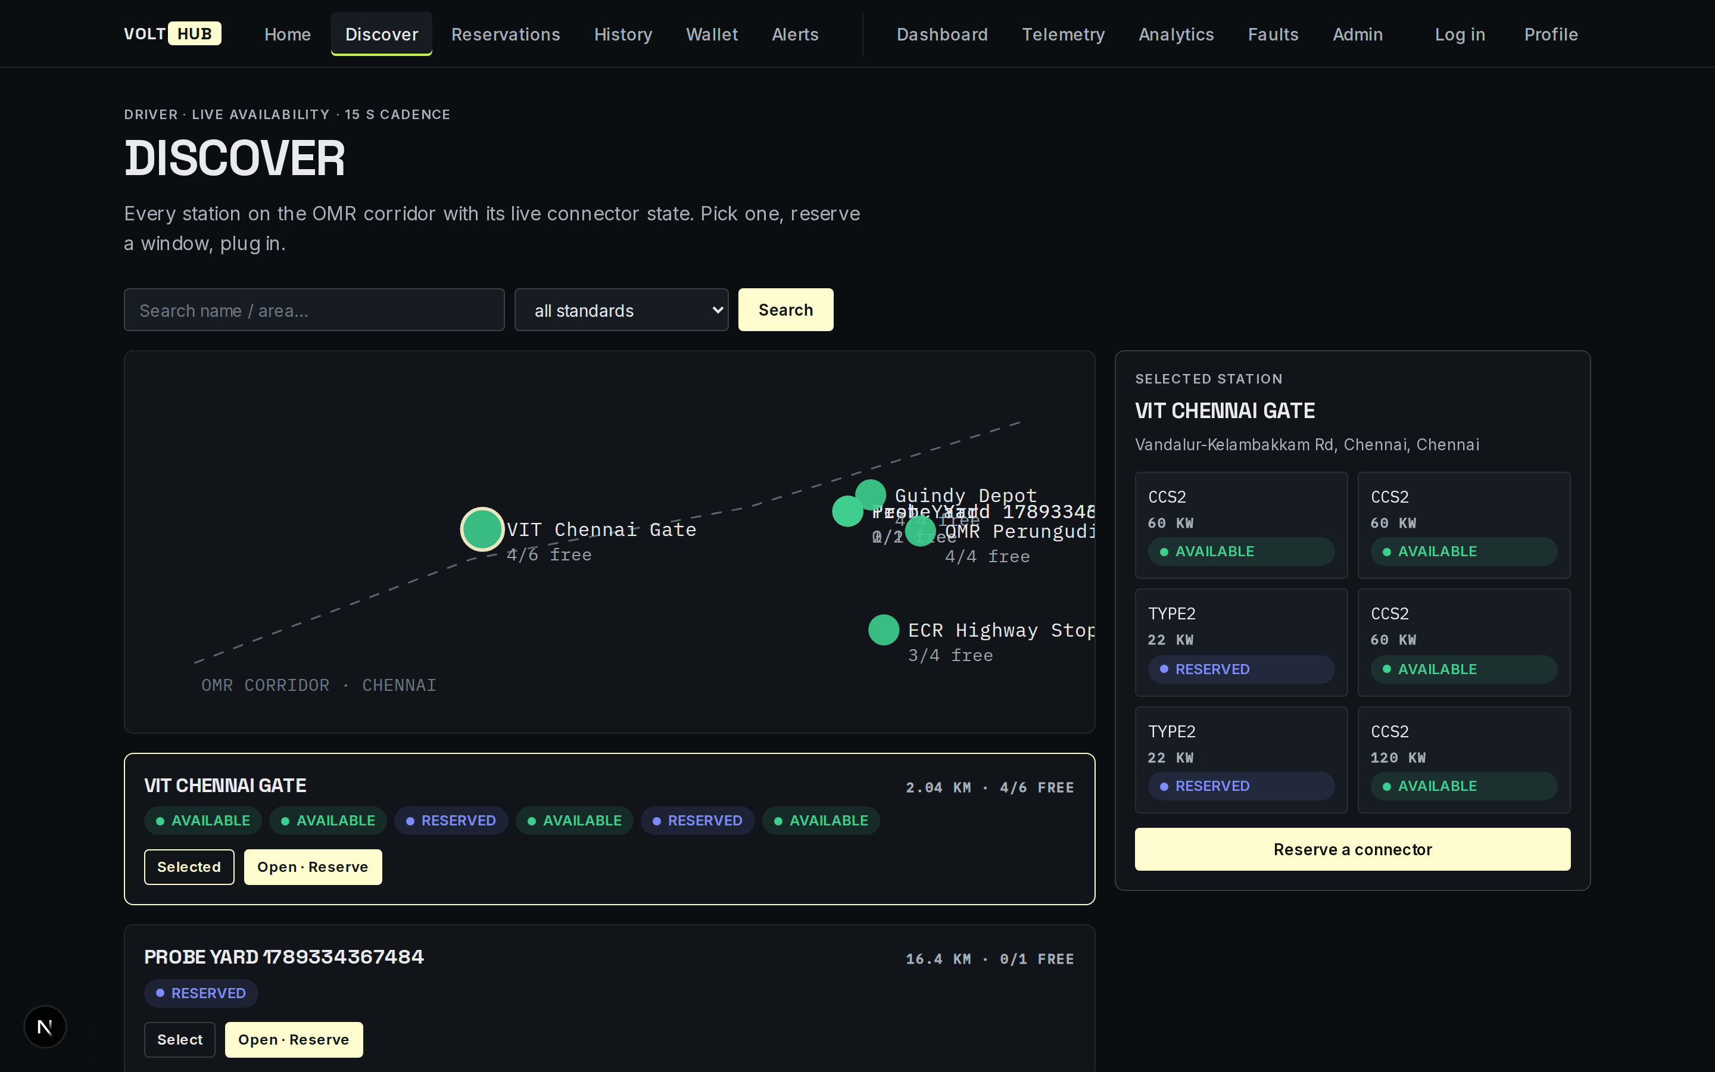Click the Log in link

coord(1459,34)
